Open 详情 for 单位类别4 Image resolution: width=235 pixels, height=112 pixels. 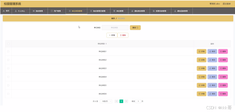[x=202, y=77]
